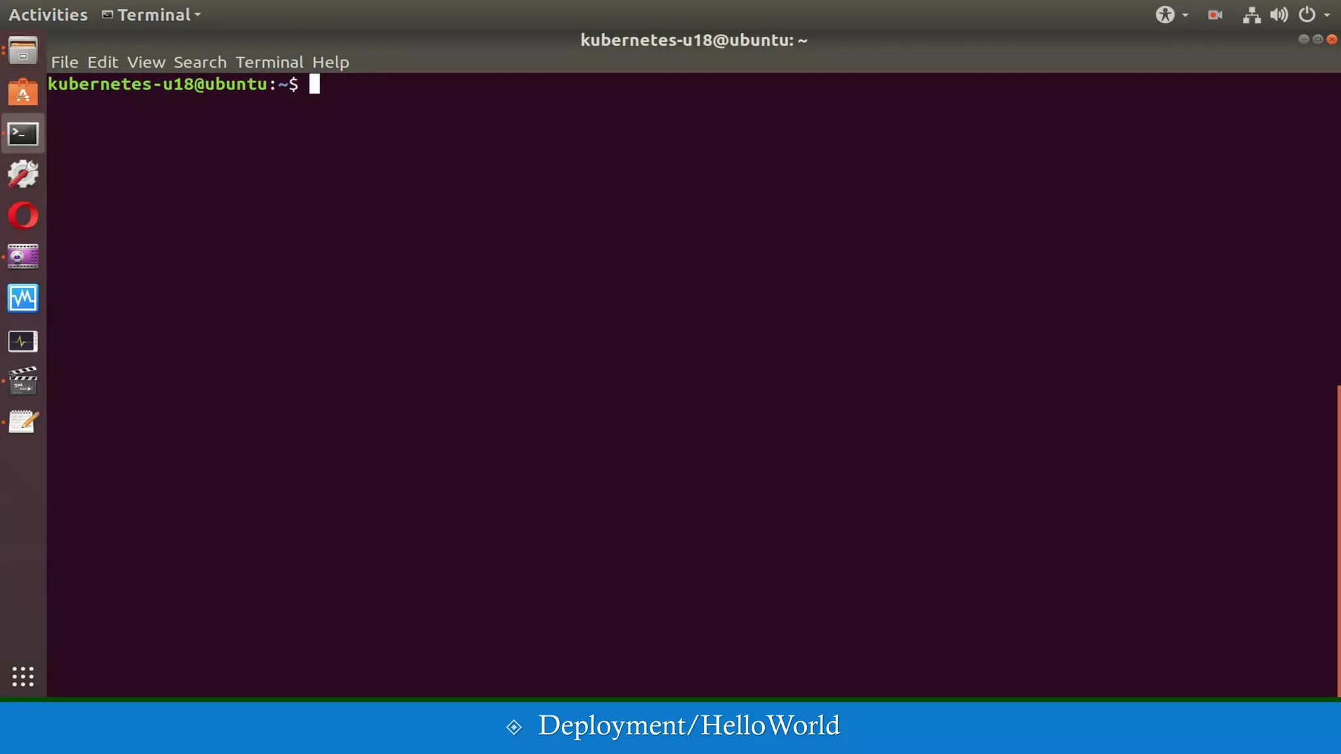Launch Ubuntu Software from the dock
The height and width of the screenshot is (754, 1341).
click(x=23, y=92)
